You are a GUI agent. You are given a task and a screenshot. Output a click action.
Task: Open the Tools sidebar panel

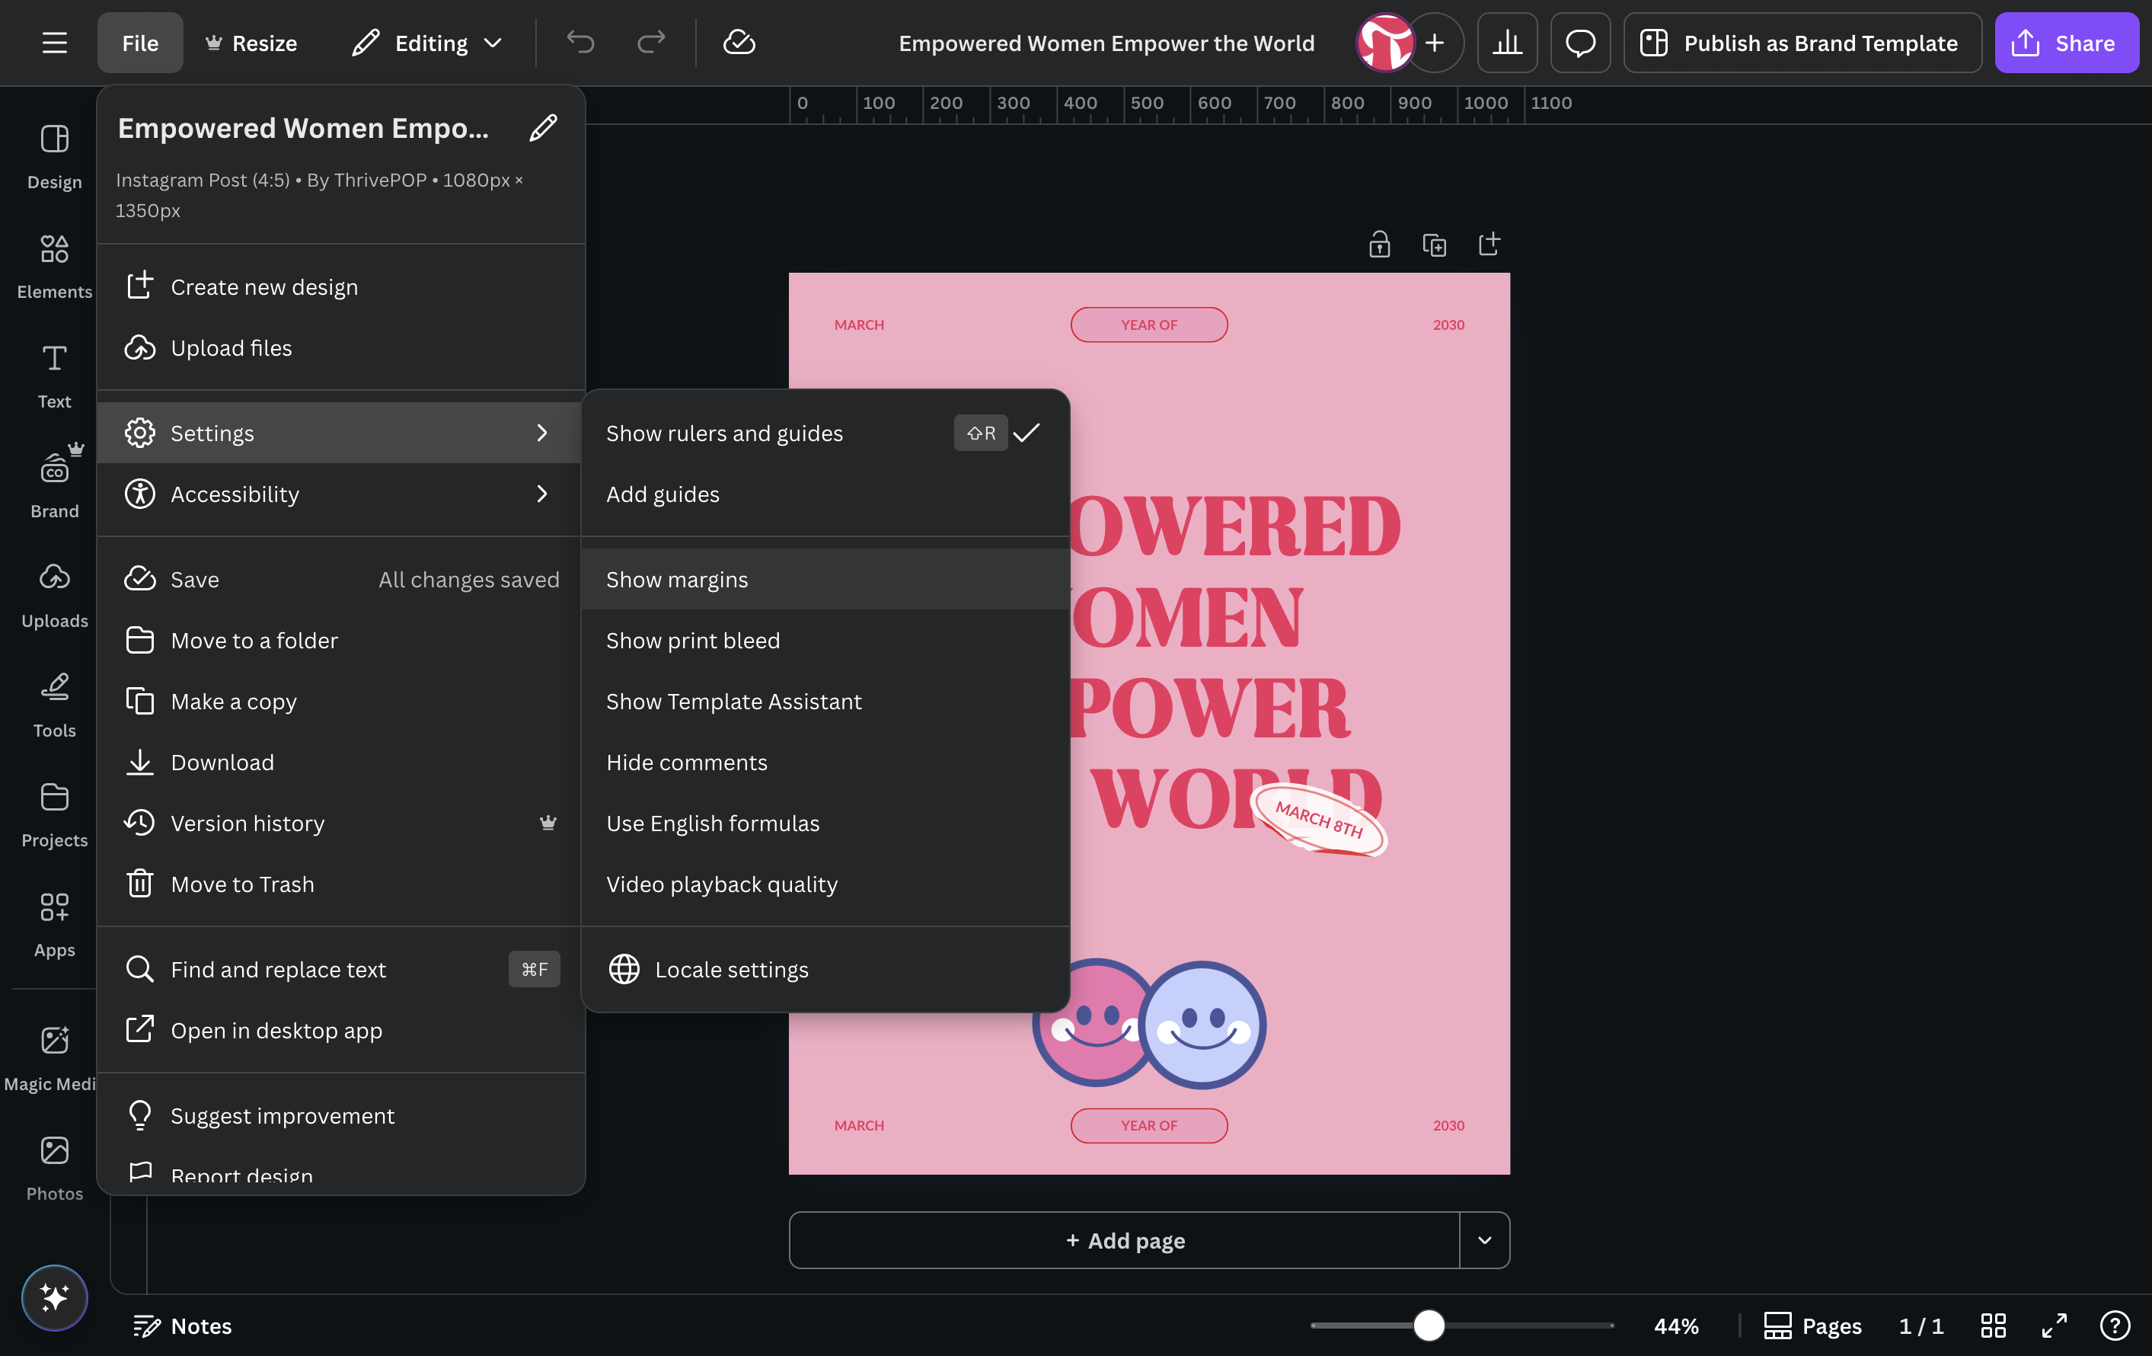(55, 706)
